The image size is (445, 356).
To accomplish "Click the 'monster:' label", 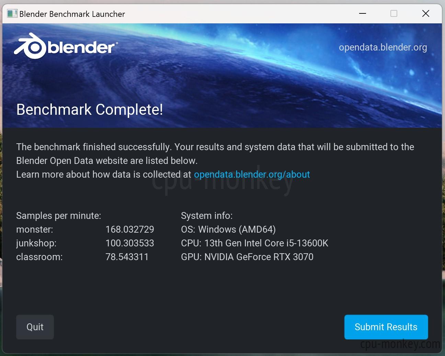I will pyautogui.click(x=35, y=229).
